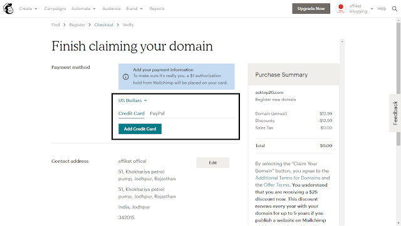Click the Domain (annual) $12.99 price
The height and width of the screenshot is (226, 401).
(326, 113)
